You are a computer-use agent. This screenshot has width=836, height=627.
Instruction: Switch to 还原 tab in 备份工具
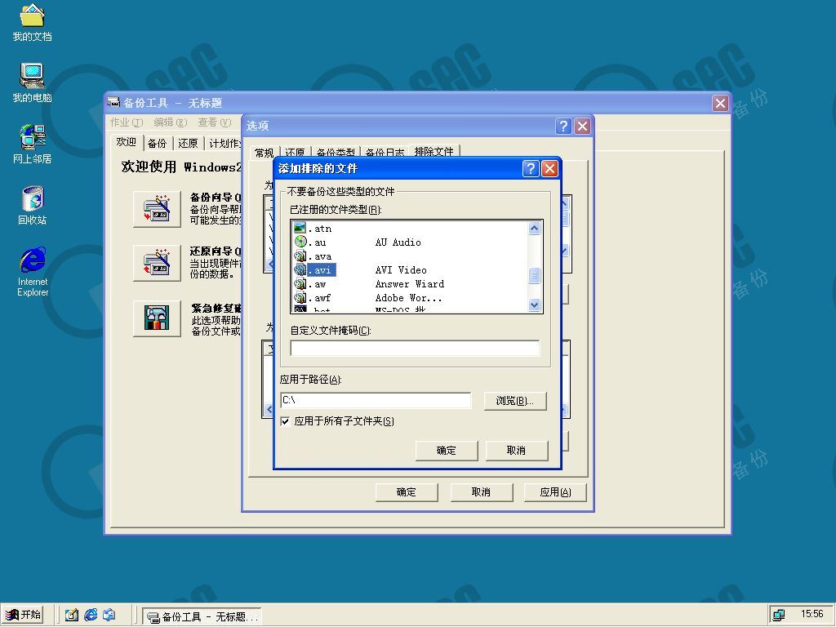(x=188, y=144)
